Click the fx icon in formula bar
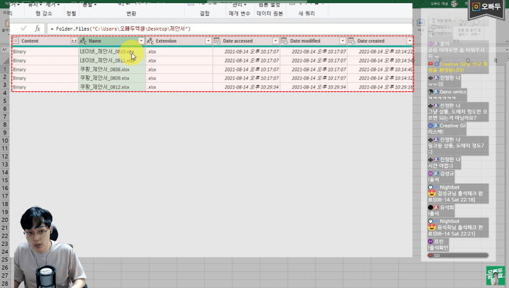 click(x=38, y=29)
